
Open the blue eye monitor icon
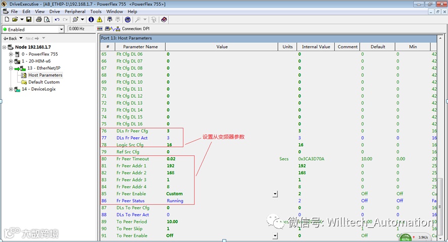tap(128, 19)
